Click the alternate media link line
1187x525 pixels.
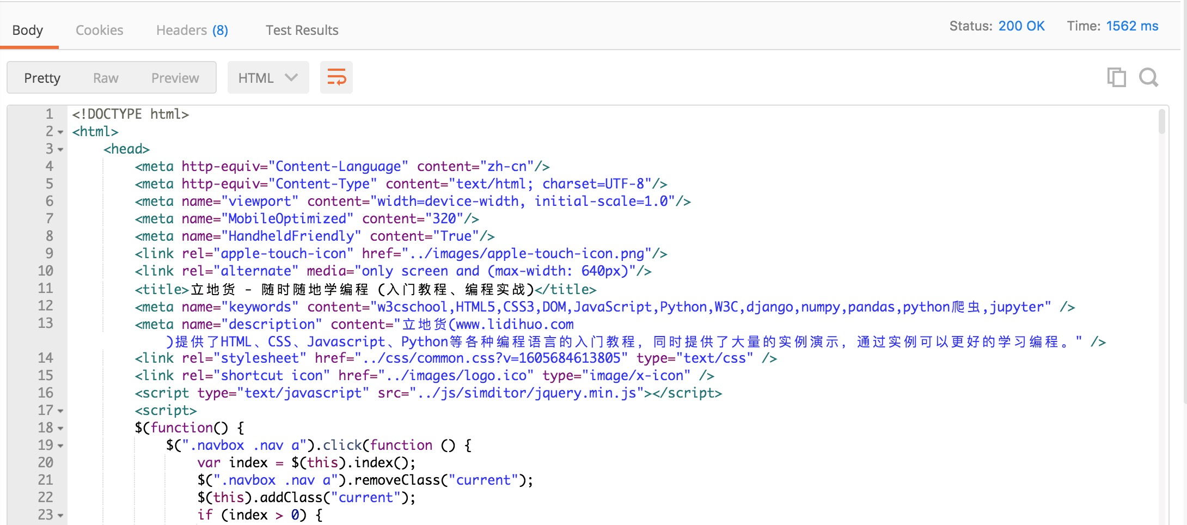pos(393,271)
